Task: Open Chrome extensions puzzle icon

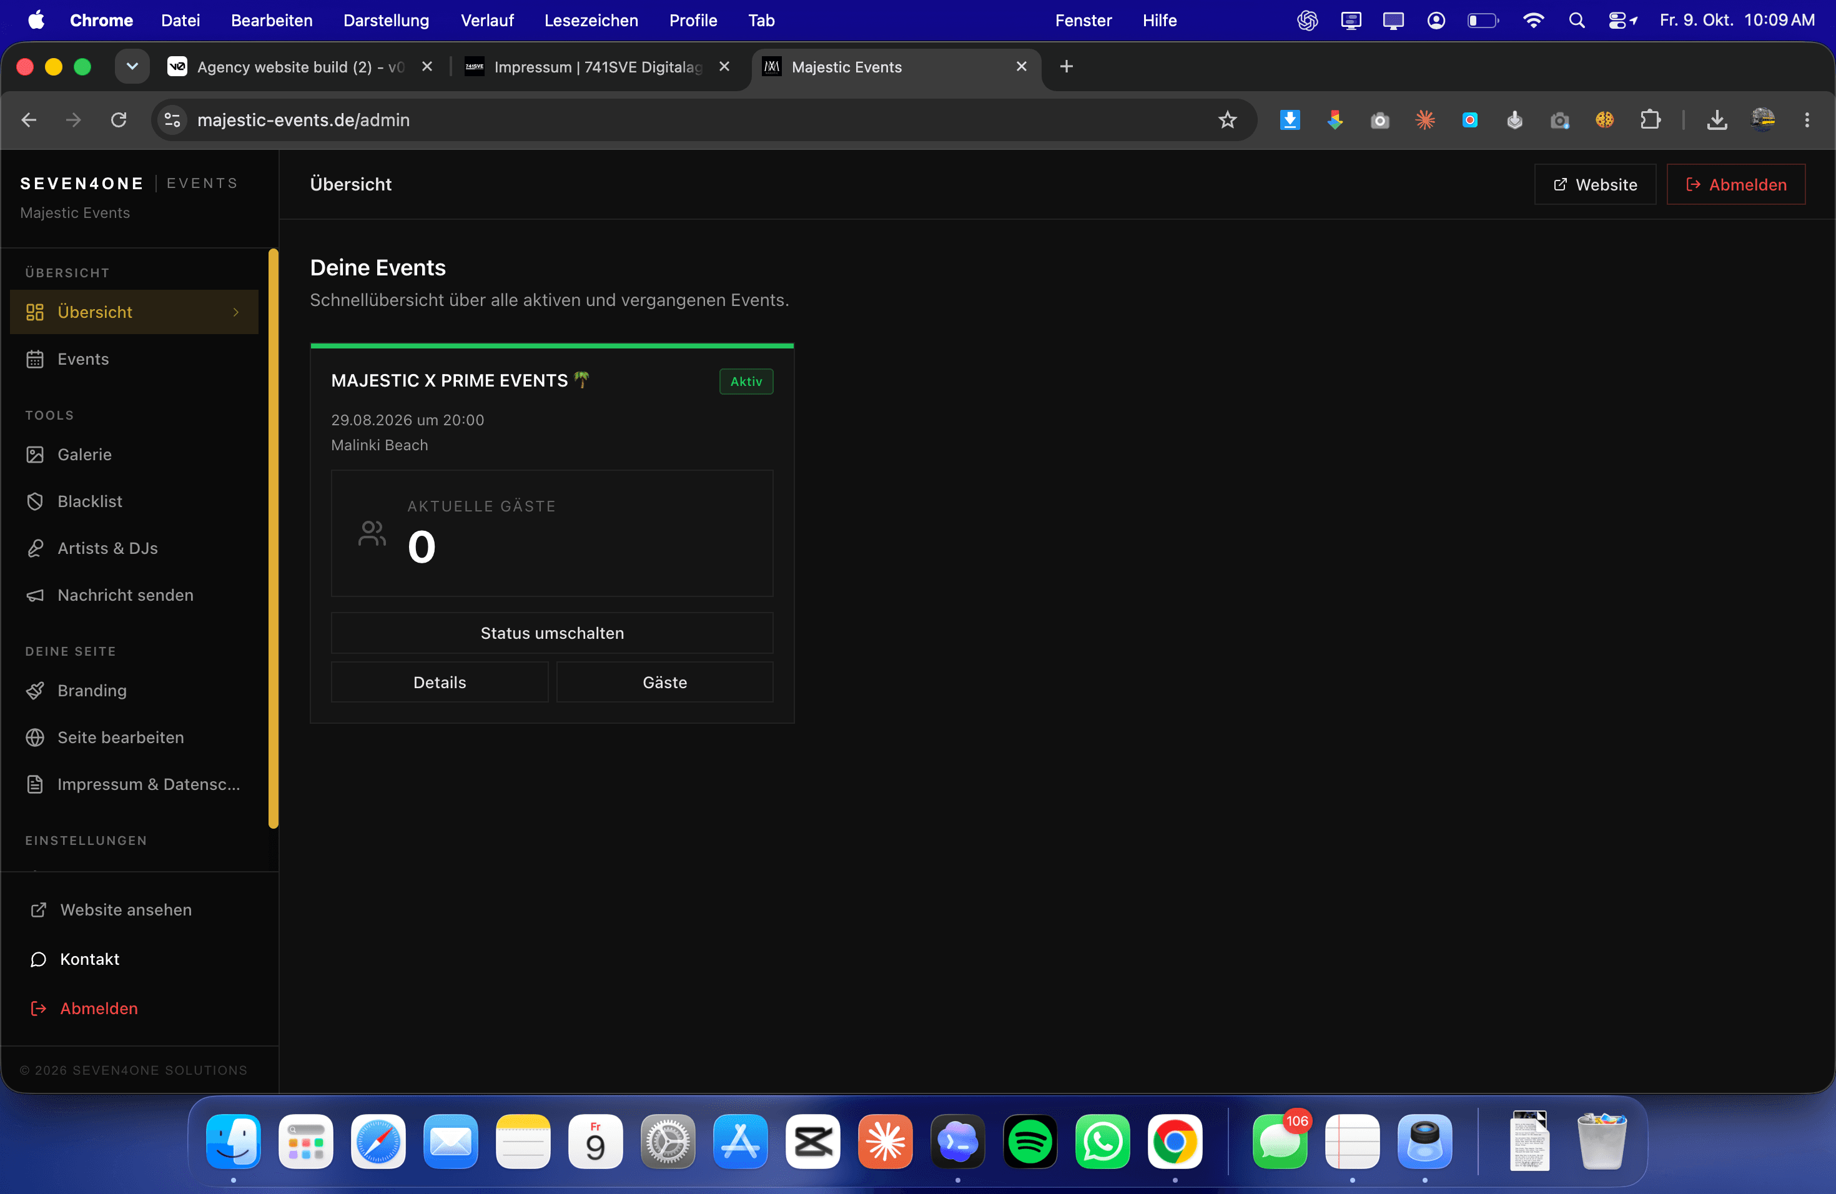Action: pyautogui.click(x=1650, y=119)
